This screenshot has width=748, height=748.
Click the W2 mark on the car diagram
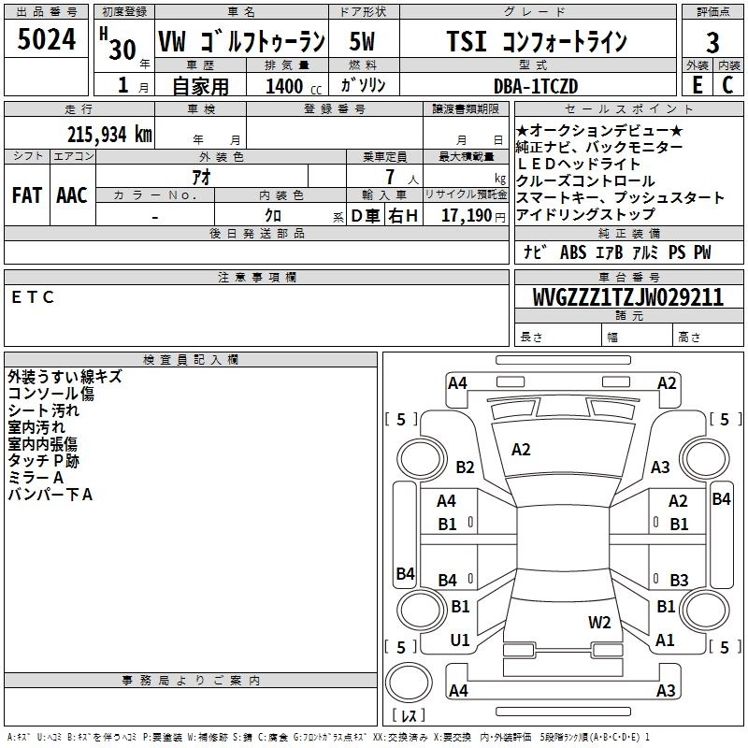pyautogui.click(x=599, y=622)
